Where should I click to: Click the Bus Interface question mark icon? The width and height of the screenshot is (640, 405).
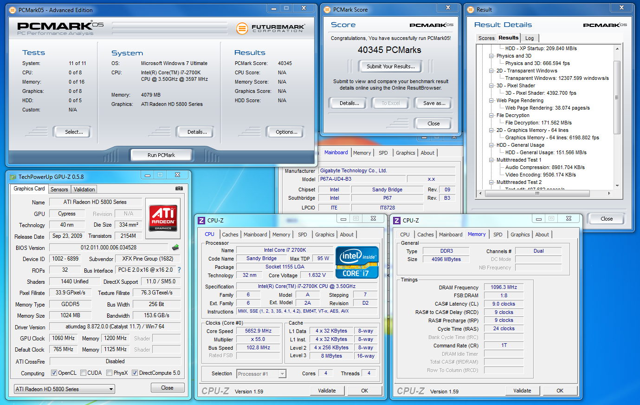[179, 270]
